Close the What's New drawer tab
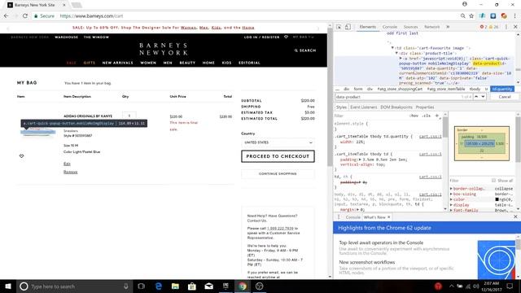521x293 pixels. pyautogui.click(x=389, y=217)
